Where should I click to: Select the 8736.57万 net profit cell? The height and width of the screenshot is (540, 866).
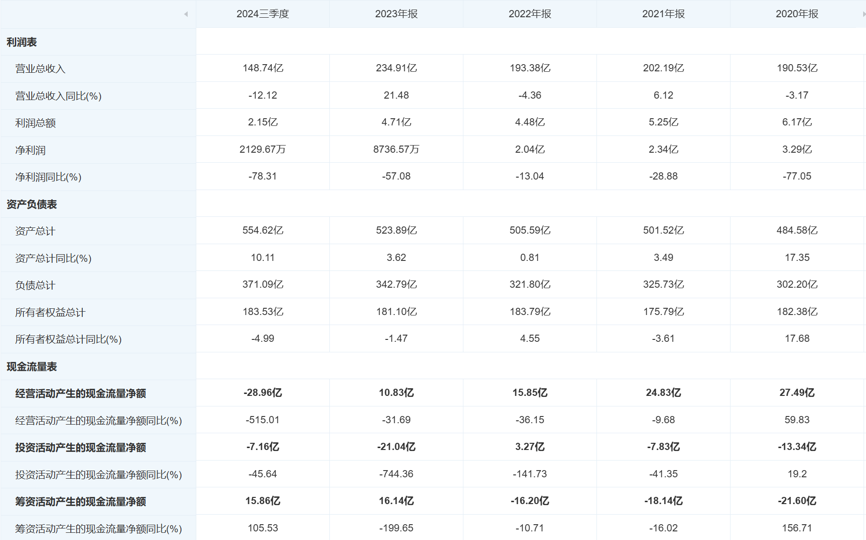[396, 149]
